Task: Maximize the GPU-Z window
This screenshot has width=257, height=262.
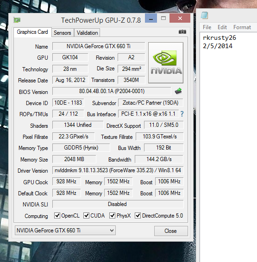Action: (163, 18)
